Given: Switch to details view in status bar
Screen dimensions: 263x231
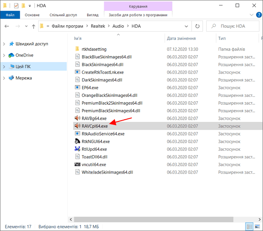Looking at the screenshot, I should tap(249, 227).
